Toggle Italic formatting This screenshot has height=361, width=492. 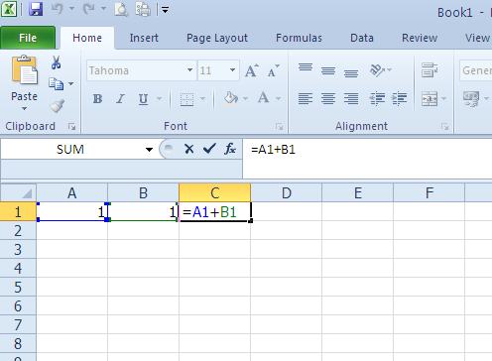120,98
